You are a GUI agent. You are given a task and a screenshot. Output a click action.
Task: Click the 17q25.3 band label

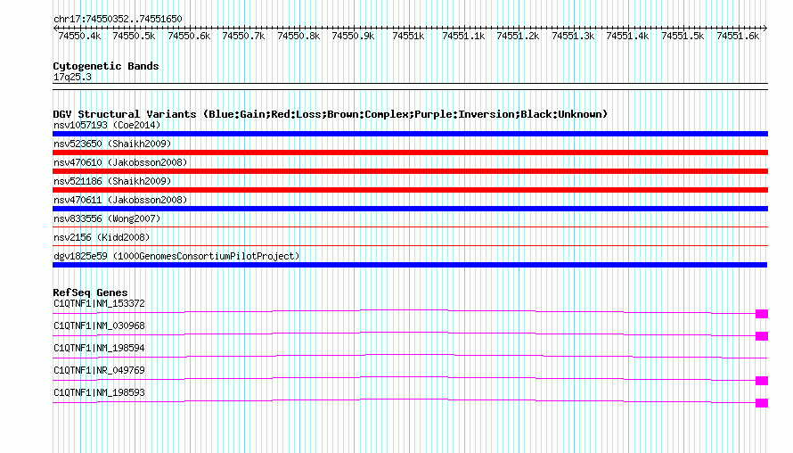72,77
